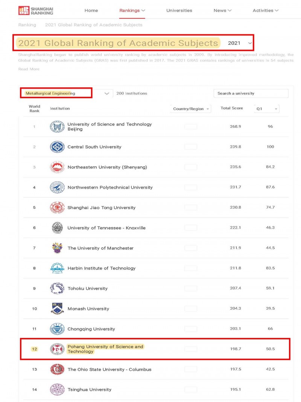The image size is (301, 402).
Task: Click Monash University shield logo
Action: point(57,309)
